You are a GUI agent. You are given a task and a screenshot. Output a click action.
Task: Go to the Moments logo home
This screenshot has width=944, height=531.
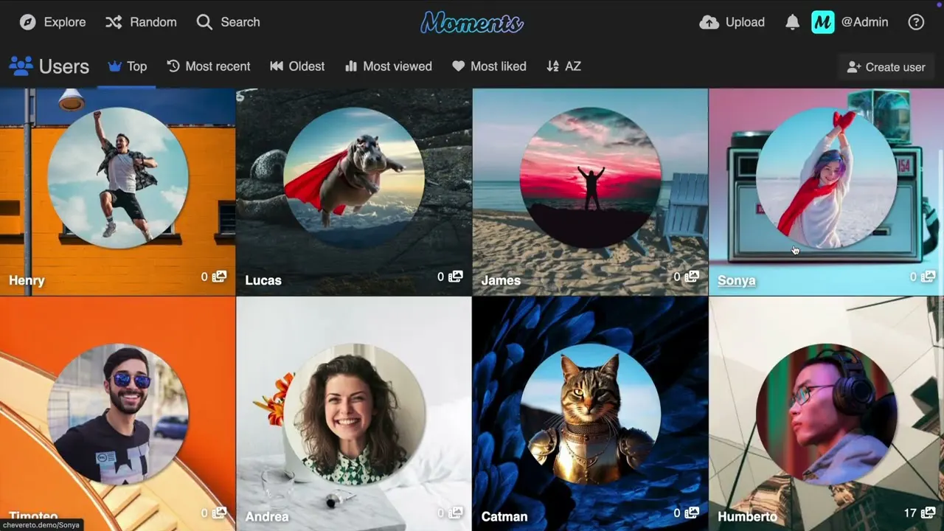pos(472,23)
